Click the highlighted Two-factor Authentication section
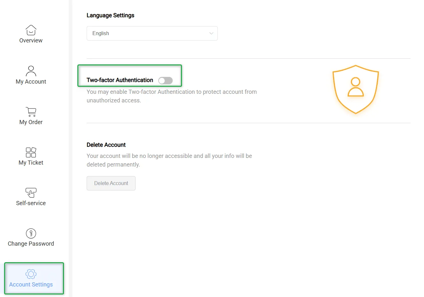The width and height of the screenshot is (424, 297). 130,76
